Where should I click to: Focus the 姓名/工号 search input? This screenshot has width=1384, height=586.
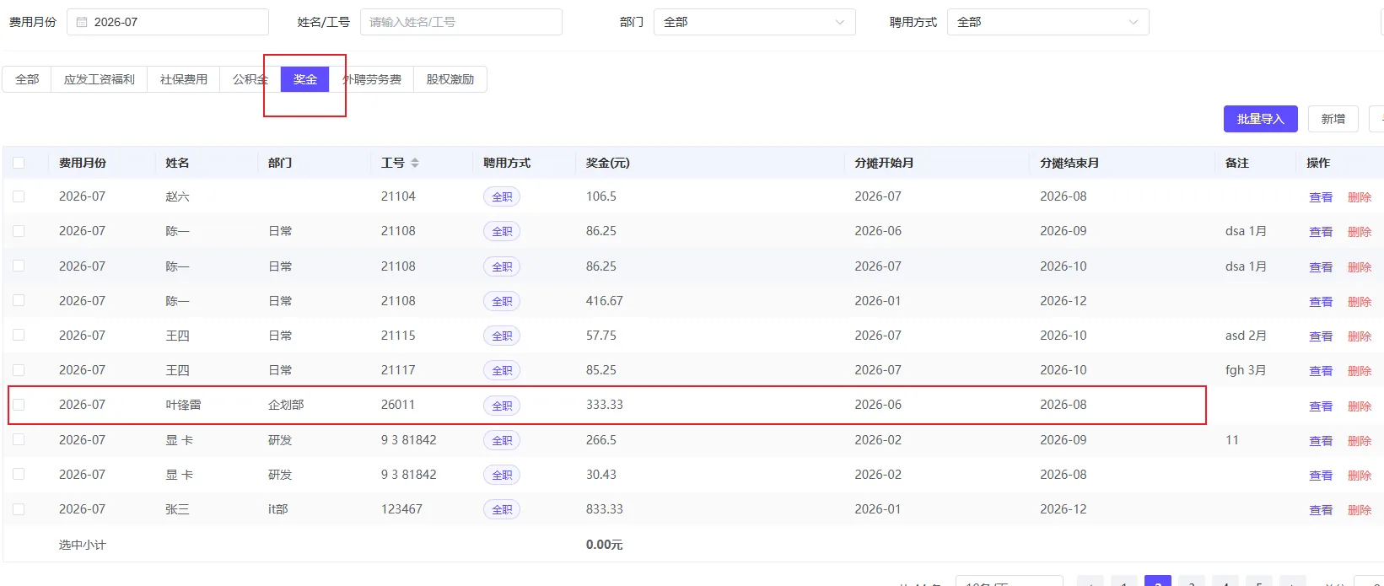coord(460,22)
